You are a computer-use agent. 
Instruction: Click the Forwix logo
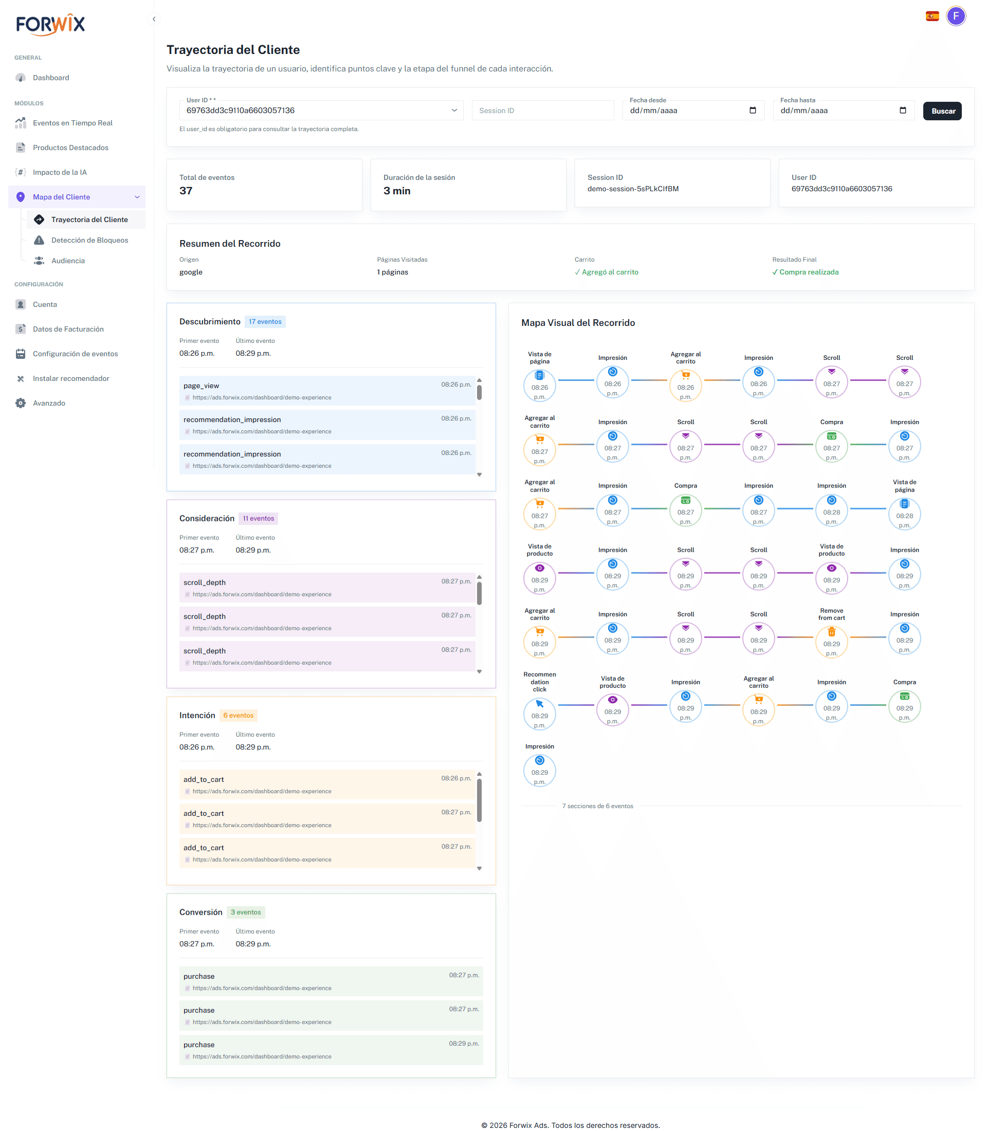pyautogui.click(x=51, y=25)
